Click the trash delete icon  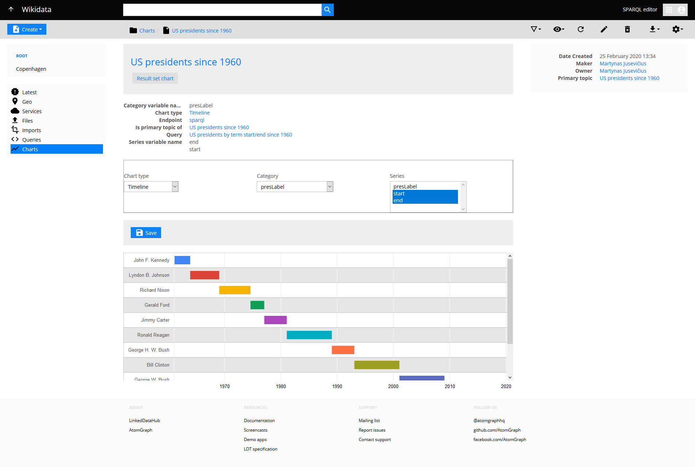627,29
